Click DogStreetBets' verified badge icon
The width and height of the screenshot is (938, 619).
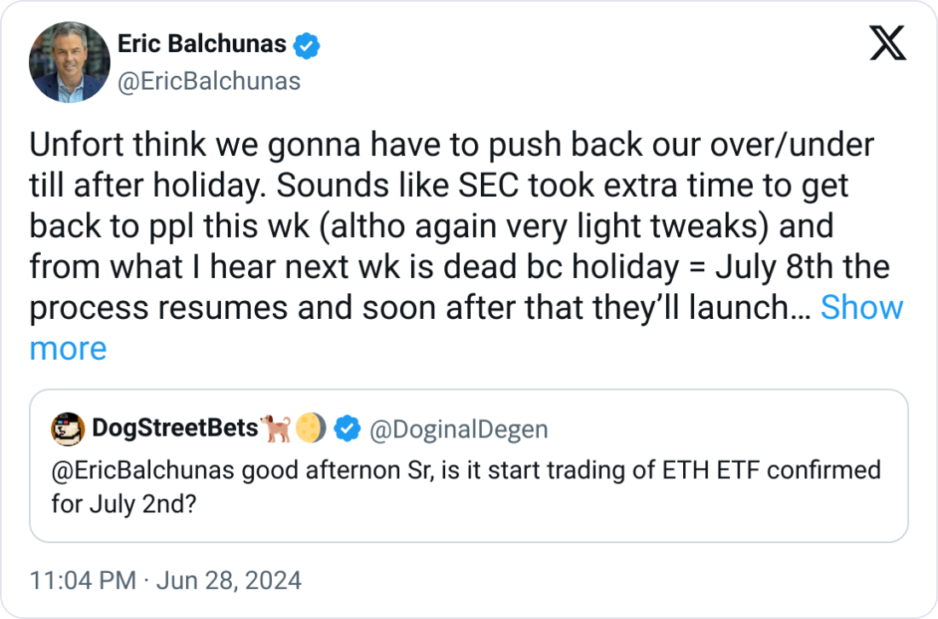coord(346,431)
